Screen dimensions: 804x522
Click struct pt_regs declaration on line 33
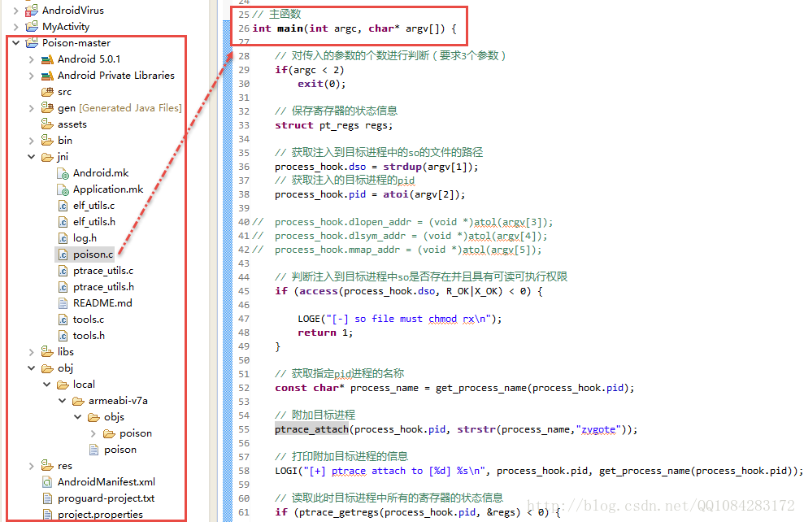pos(334,125)
